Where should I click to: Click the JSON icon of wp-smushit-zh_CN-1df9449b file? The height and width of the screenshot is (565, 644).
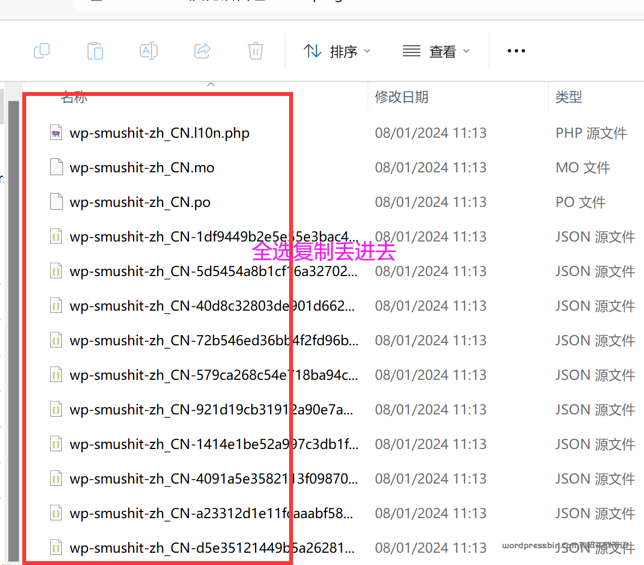(56, 237)
